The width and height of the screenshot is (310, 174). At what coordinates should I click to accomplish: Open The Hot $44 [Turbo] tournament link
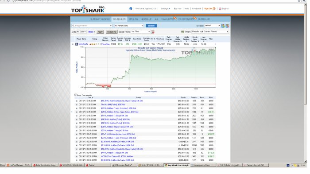point(113,104)
